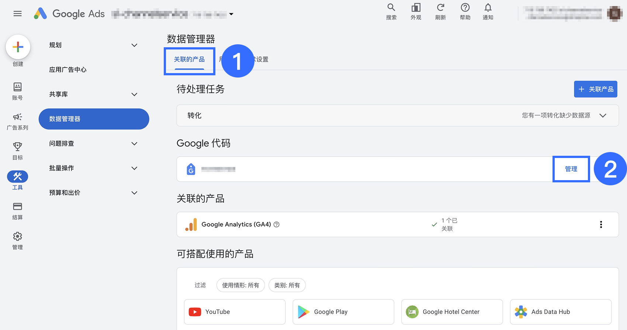The height and width of the screenshot is (330, 627).
Task: Switch to the 关联的产品 tab
Action: pyautogui.click(x=189, y=59)
